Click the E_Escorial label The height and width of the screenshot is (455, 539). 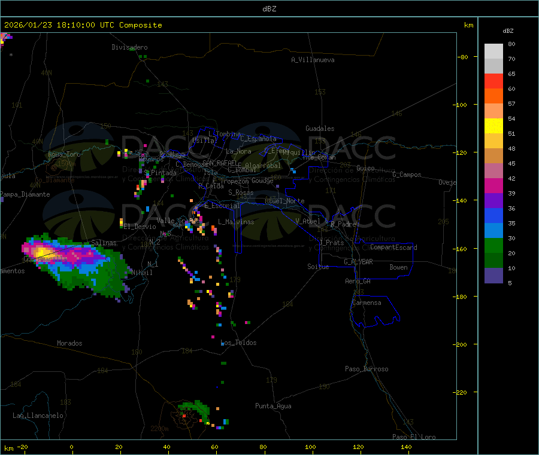click(222, 206)
